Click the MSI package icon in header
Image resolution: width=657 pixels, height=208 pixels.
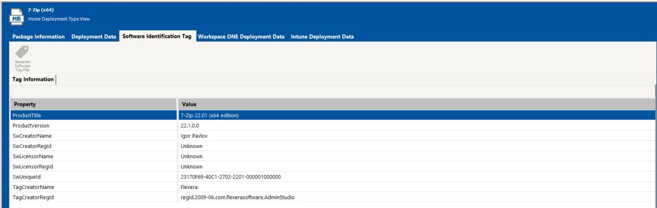click(17, 16)
